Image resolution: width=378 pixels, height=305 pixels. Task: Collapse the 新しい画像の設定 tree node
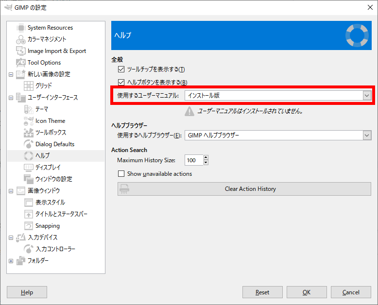11,74
